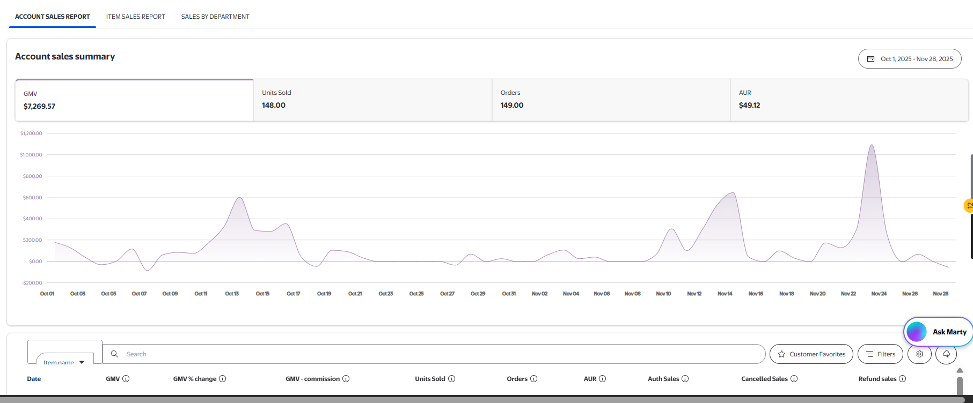
Task: Click the info icon beside GMV % change
Action: tap(222, 379)
